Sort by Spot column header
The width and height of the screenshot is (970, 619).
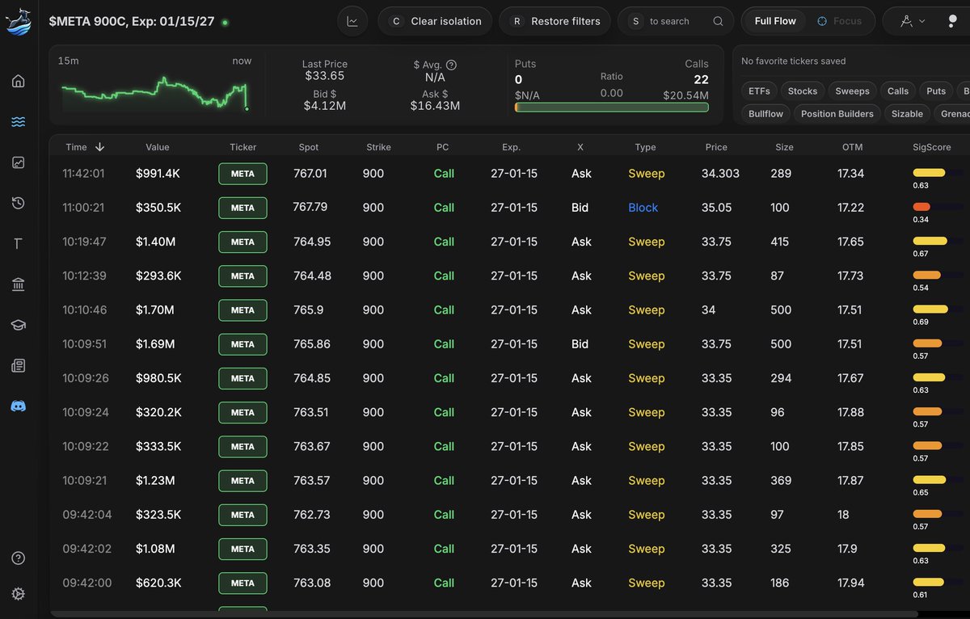point(309,147)
